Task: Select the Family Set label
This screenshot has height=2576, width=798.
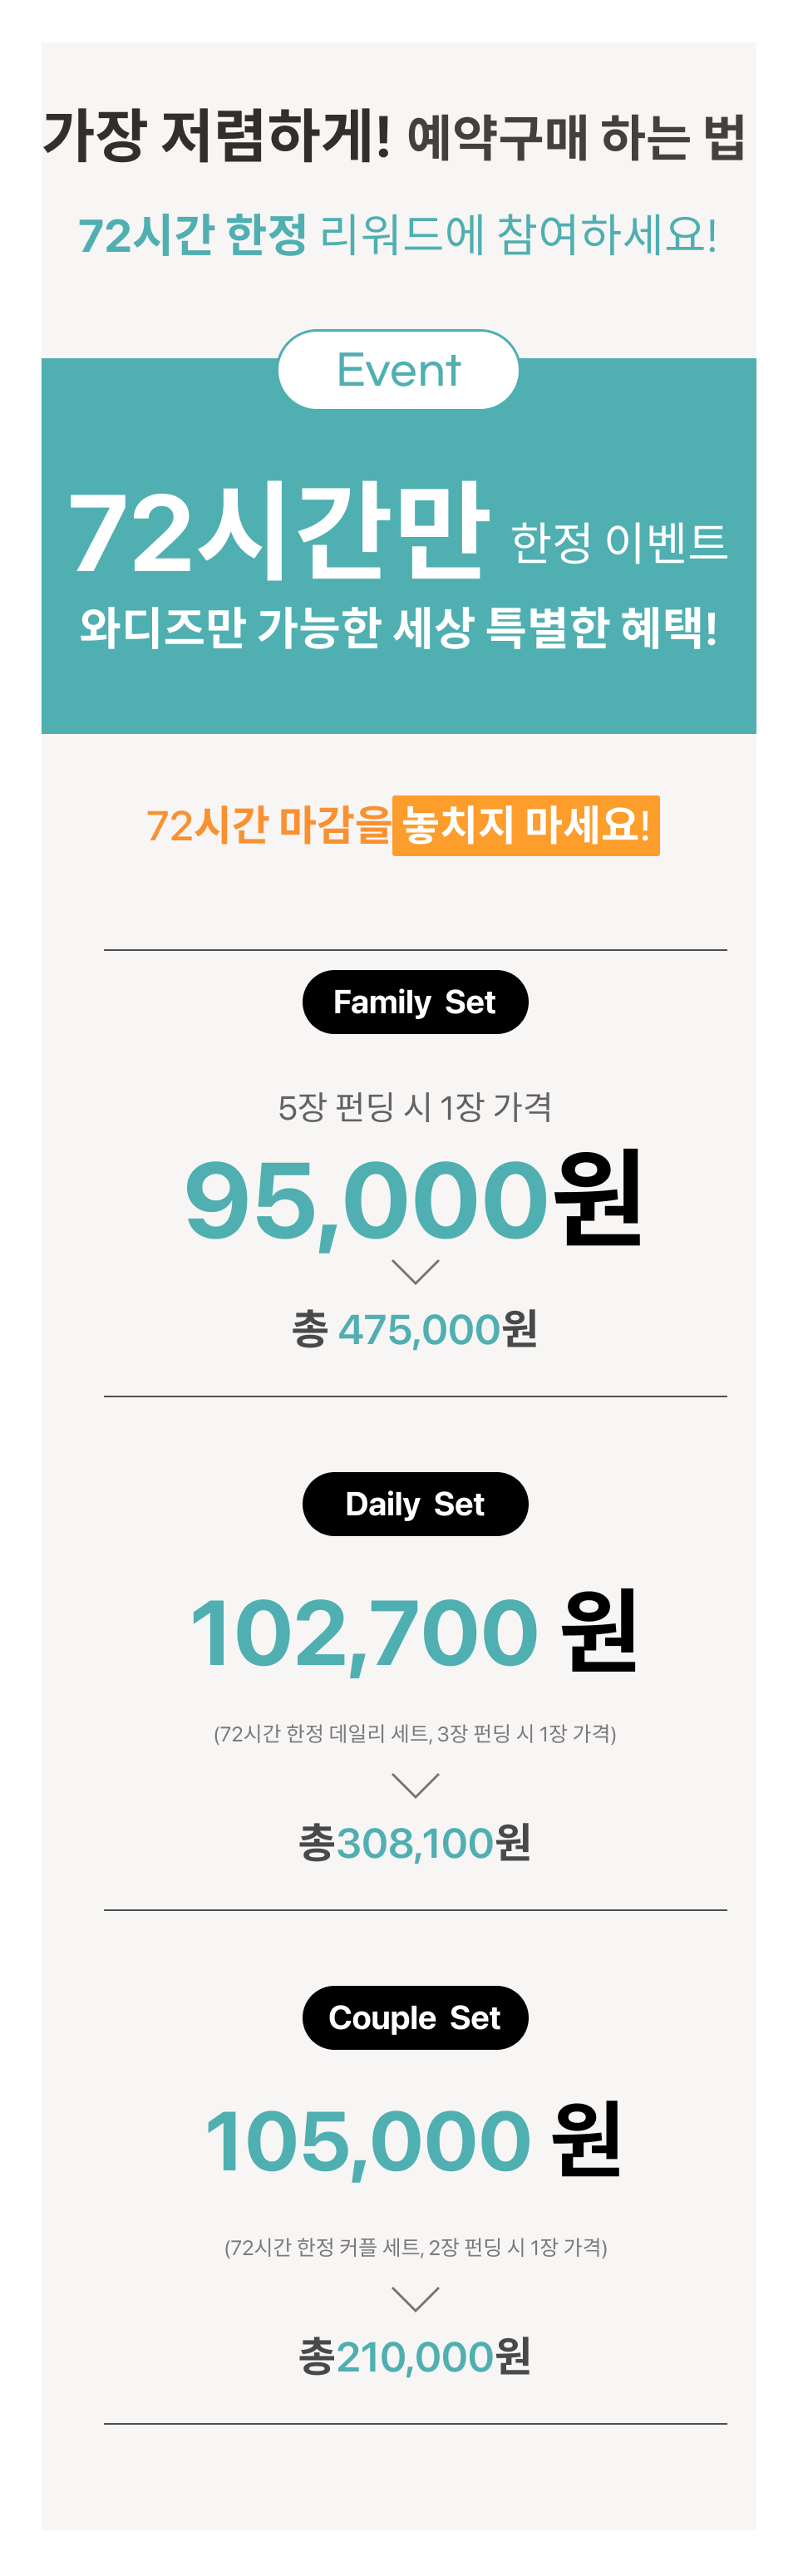Action: [x=415, y=1002]
